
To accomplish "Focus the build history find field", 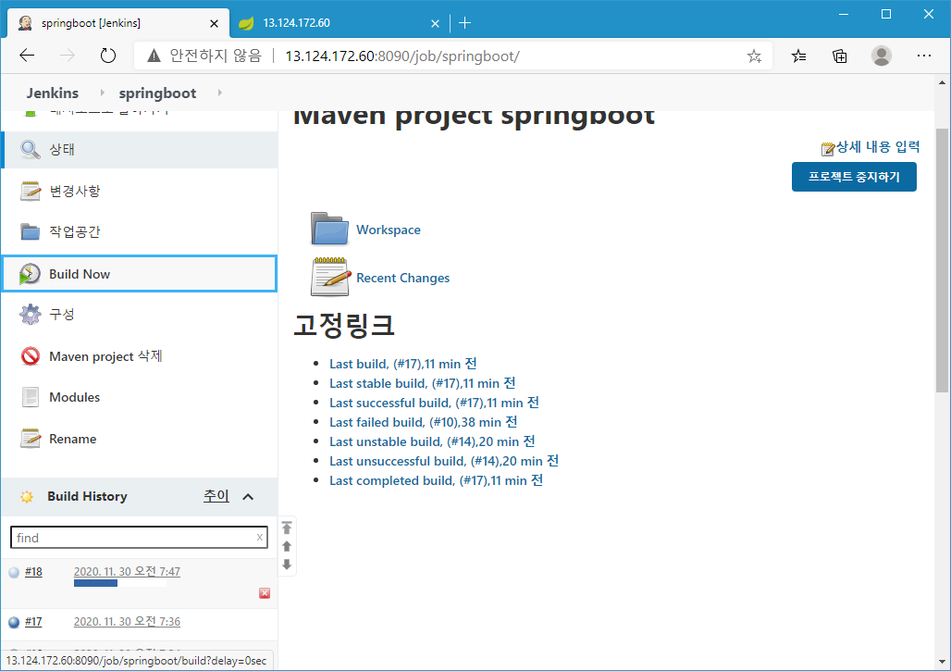I will click(139, 538).
